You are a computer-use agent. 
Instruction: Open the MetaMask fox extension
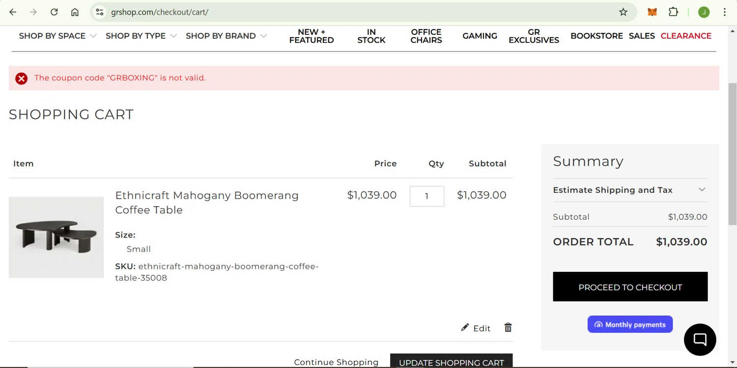pos(652,12)
